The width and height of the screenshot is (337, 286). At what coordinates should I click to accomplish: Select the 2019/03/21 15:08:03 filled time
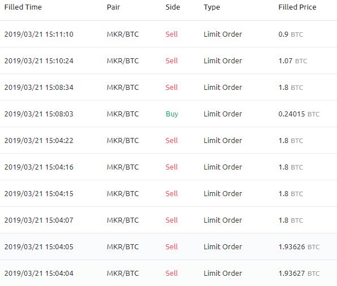pos(39,114)
